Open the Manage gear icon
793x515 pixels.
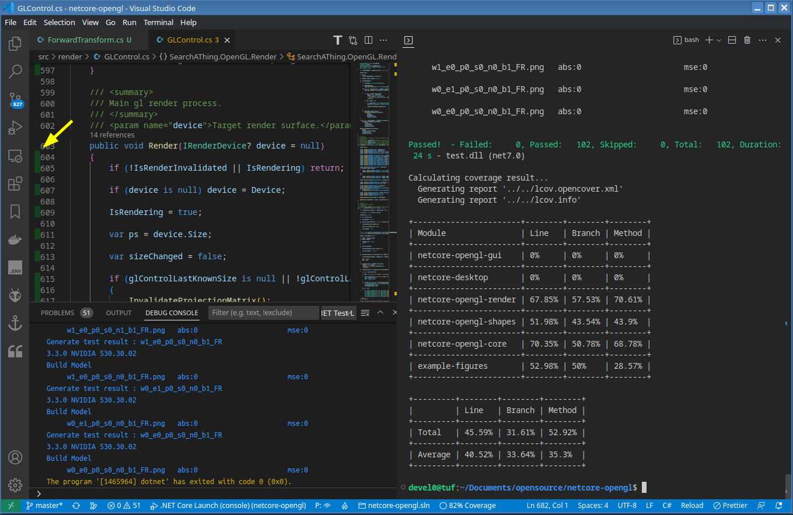(x=15, y=485)
